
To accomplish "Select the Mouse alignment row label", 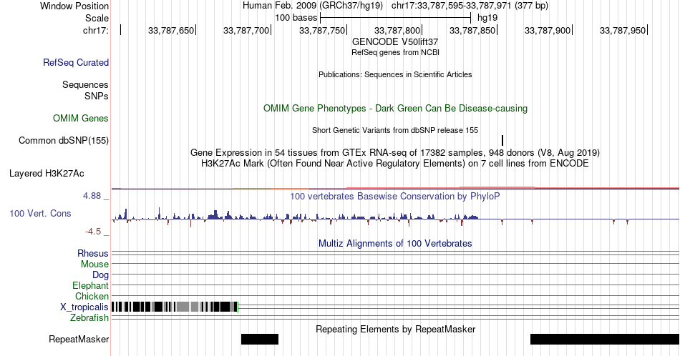I will (94, 264).
